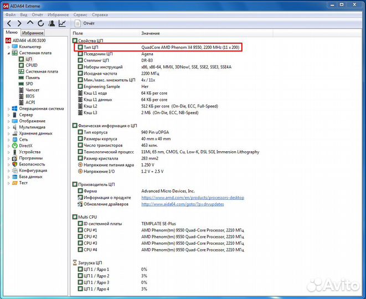Select the Тест benchmark icon

pos(15,183)
